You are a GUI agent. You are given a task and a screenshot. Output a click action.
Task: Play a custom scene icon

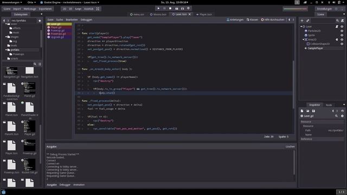click(182, 9)
